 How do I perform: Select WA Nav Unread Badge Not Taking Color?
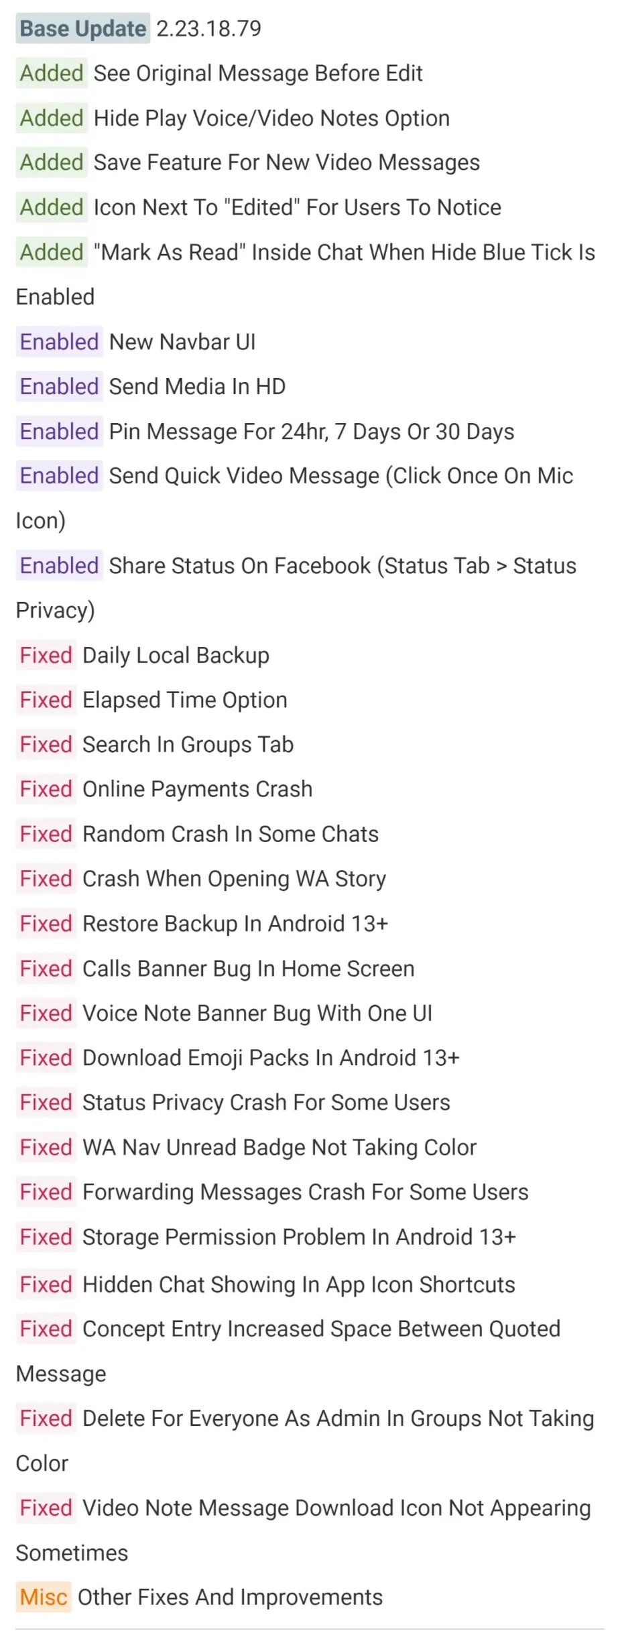point(279,1147)
